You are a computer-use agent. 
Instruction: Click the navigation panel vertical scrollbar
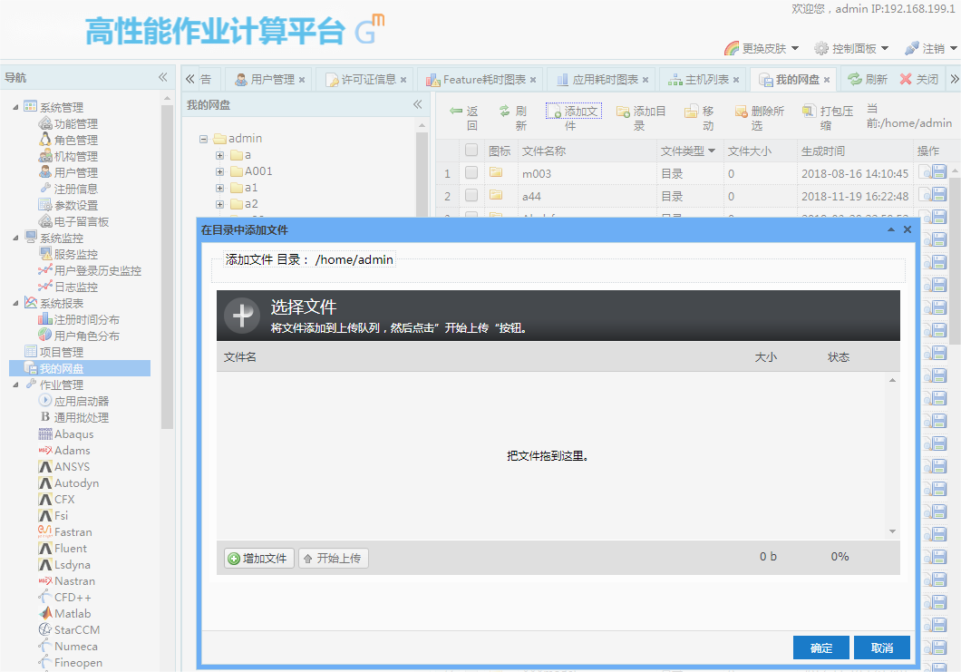(x=167, y=267)
